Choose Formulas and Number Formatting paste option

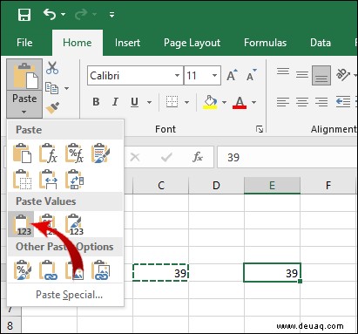coord(74,153)
